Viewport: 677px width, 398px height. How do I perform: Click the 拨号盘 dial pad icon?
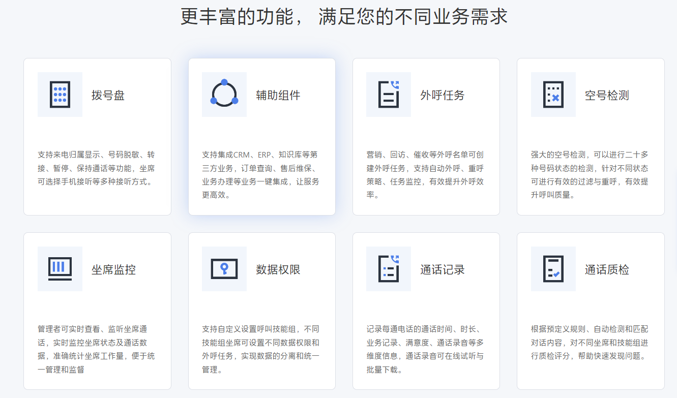pyautogui.click(x=60, y=94)
